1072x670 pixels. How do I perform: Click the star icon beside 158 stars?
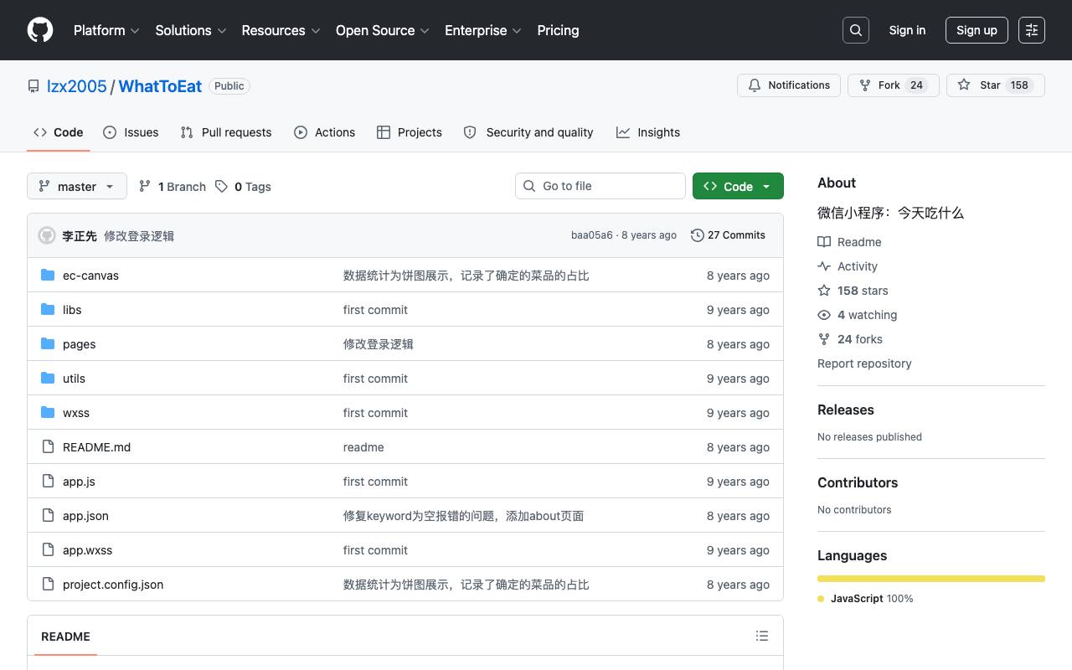(x=824, y=291)
